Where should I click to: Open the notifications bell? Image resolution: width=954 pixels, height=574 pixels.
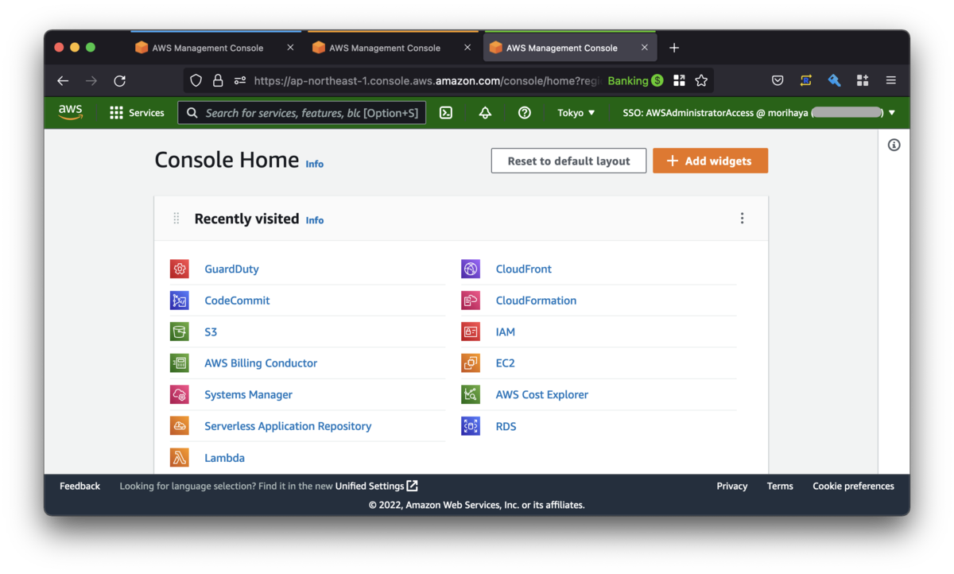(485, 113)
